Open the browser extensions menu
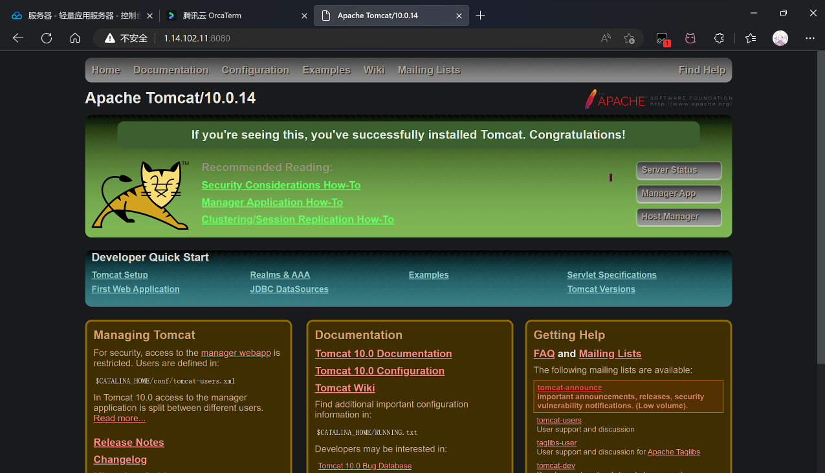This screenshot has height=473, width=825. (719, 38)
